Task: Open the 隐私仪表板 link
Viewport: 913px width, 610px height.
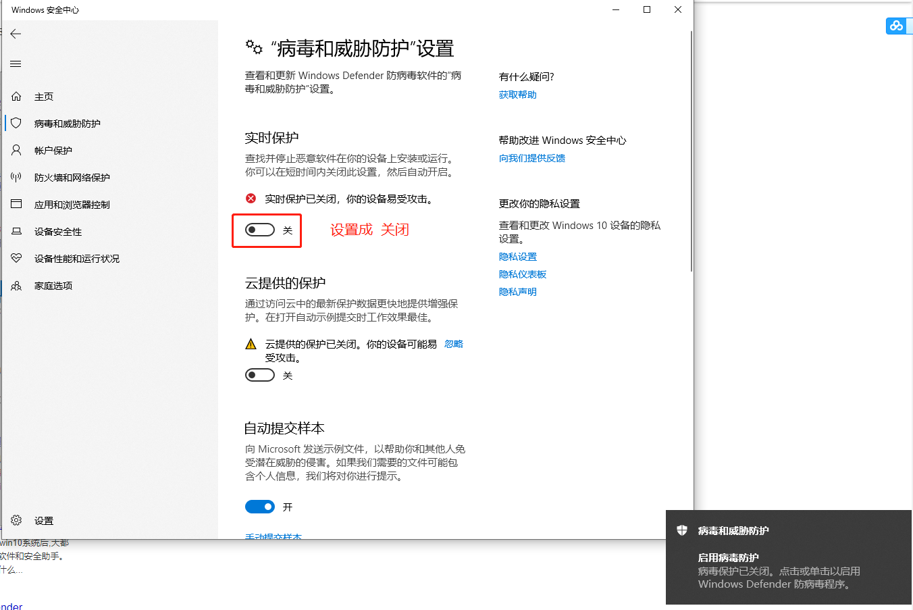Action: pos(523,274)
